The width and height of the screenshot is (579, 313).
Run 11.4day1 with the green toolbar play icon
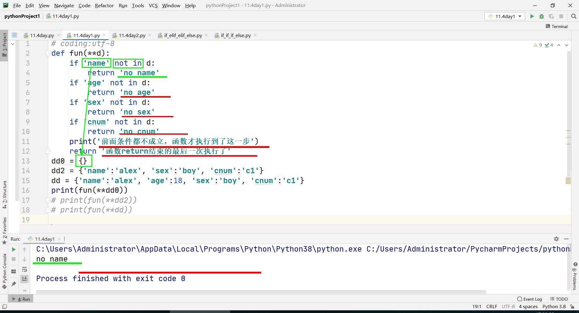pyautogui.click(x=532, y=16)
